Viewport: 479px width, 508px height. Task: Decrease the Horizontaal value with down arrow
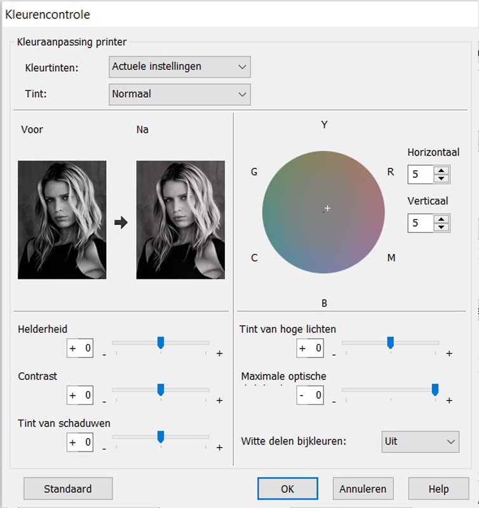pyautogui.click(x=441, y=178)
